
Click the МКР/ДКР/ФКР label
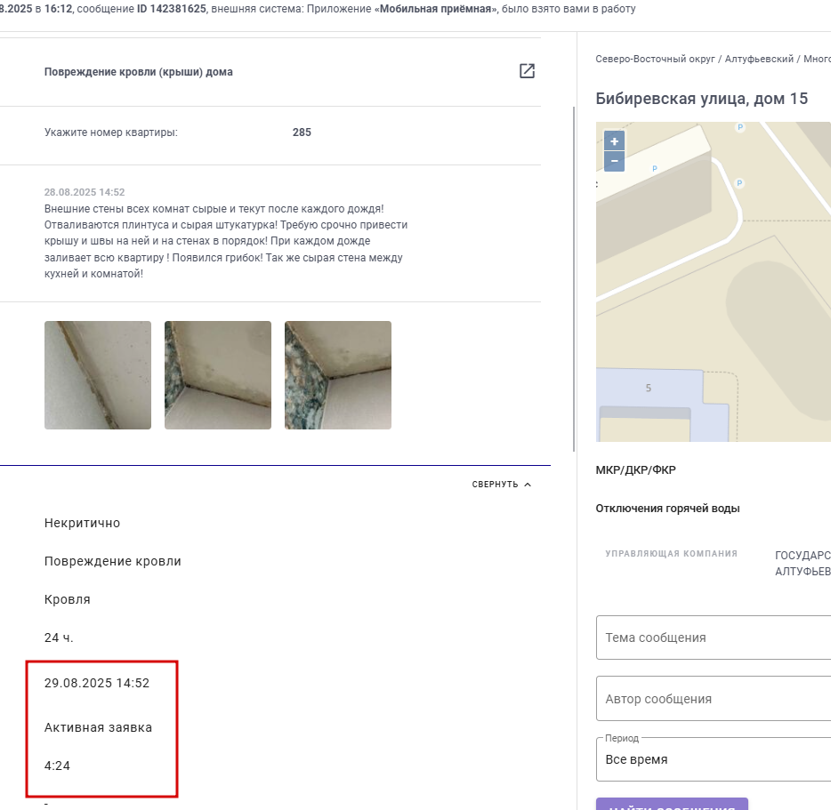click(x=635, y=469)
